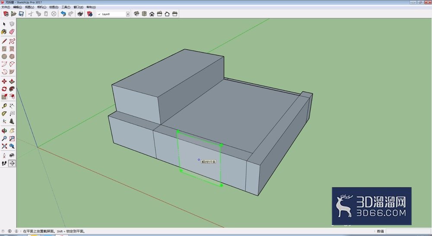The image size is (432, 236).
Task: Print using the printer icon
Action: click(80, 14)
